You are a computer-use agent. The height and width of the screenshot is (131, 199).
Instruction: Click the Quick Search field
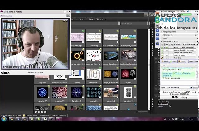[134, 23]
